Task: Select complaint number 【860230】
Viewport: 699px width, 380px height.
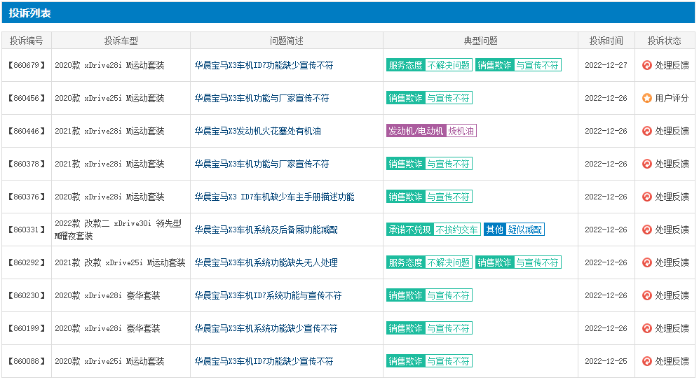Action: [27, 296]
